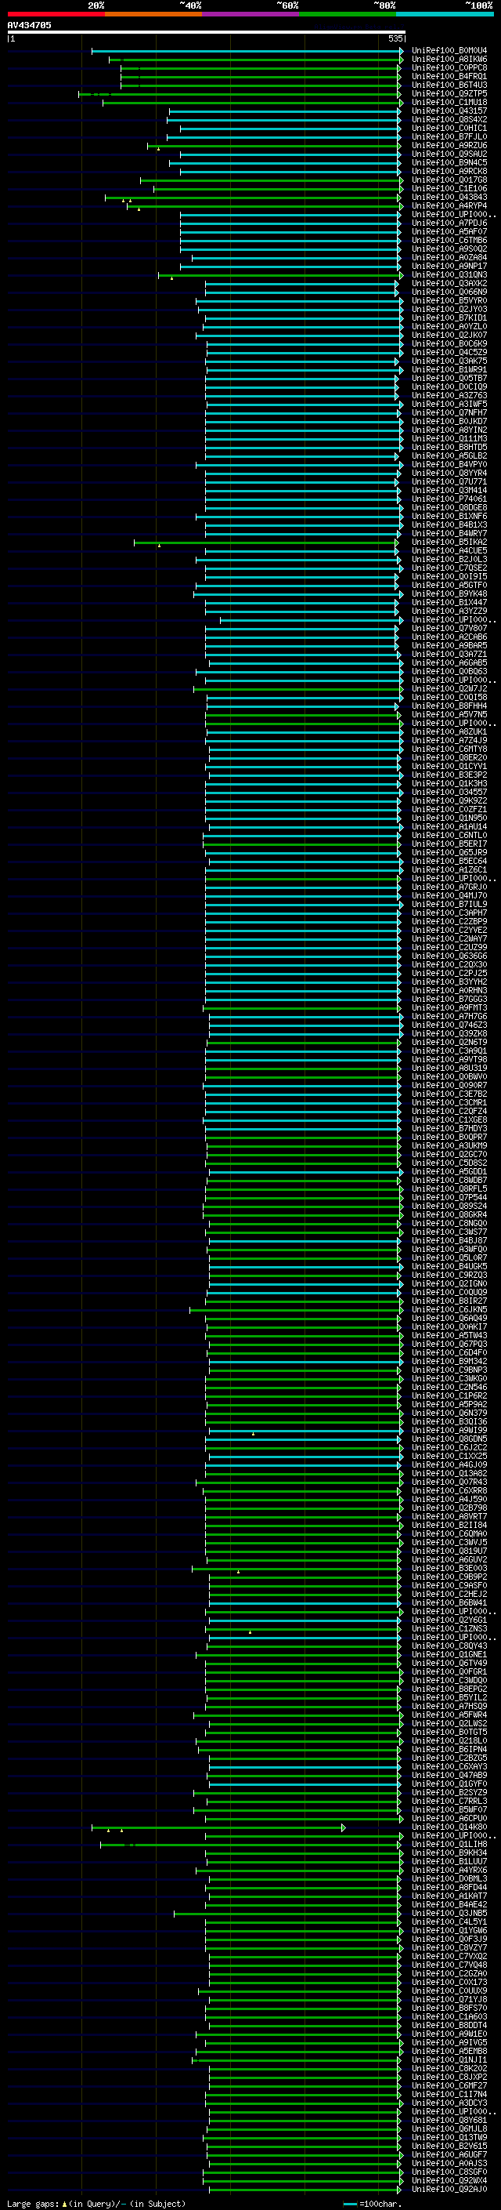Select the UniRef100_Q017G8 label
This screenshot has width=501, height=2210.
pyautogui.click(x=449, y=180)
